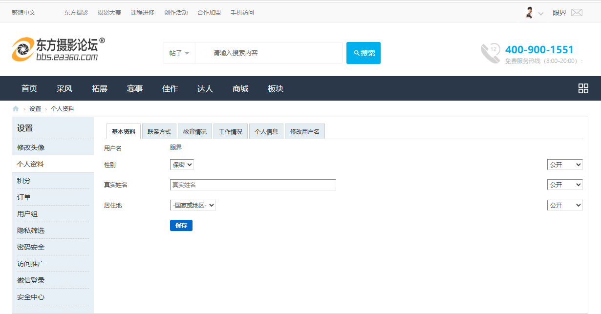The width and height of the screenshot is (601, 314).
Task: Click the blue 搜索 search button
Action: tap(363, 53)
